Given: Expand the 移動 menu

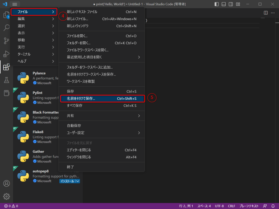Looking at the screenshot, I should click(34, 40).
